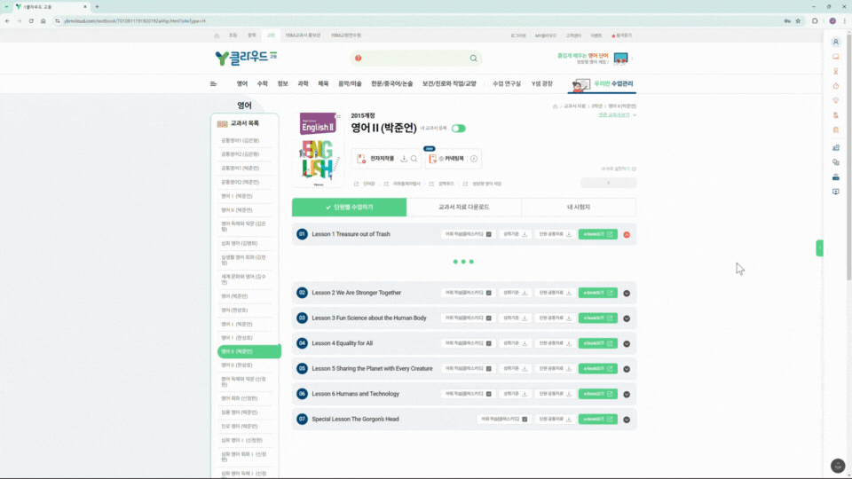Switch to the 교과서 자료 다운로드 tab

pyautogui.click(x=464, y=207)
